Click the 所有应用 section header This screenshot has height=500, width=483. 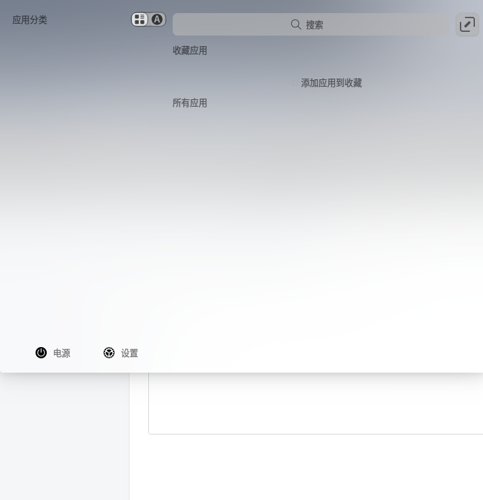189,103
